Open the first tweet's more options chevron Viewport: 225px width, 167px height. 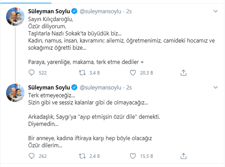215,11
